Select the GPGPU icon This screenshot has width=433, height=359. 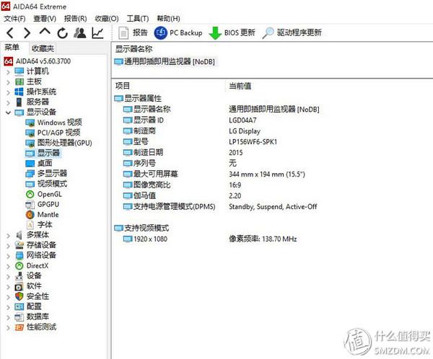(30, 205)
